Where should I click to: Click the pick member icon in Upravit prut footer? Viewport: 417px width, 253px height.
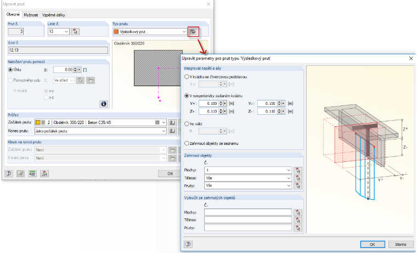(x=44, y=173)
